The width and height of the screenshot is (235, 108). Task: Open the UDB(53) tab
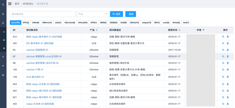coord(114,23)
